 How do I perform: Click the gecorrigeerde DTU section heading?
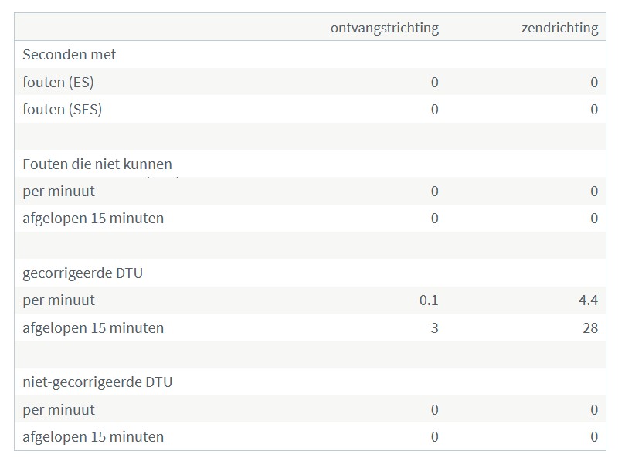(83, 273)
